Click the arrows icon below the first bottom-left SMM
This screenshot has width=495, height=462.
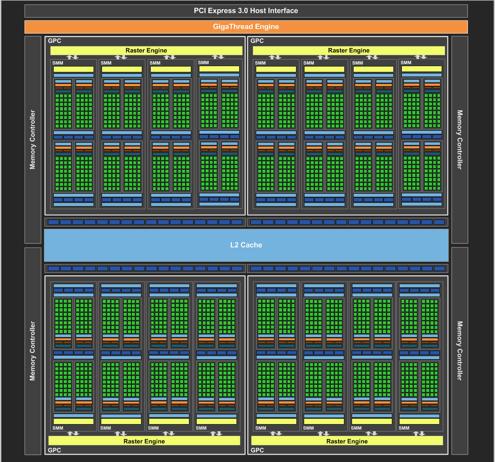pos(73,433)
